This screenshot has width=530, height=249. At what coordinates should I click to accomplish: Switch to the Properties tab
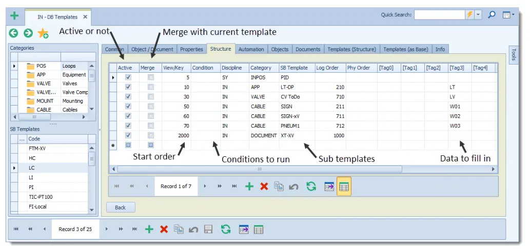pyautogui.click(x=191, y=49)
